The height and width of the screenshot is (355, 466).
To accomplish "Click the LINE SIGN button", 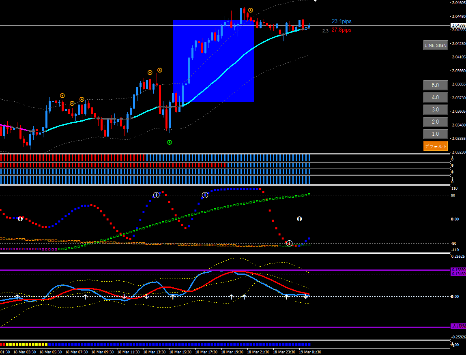I will pos(435,45).
